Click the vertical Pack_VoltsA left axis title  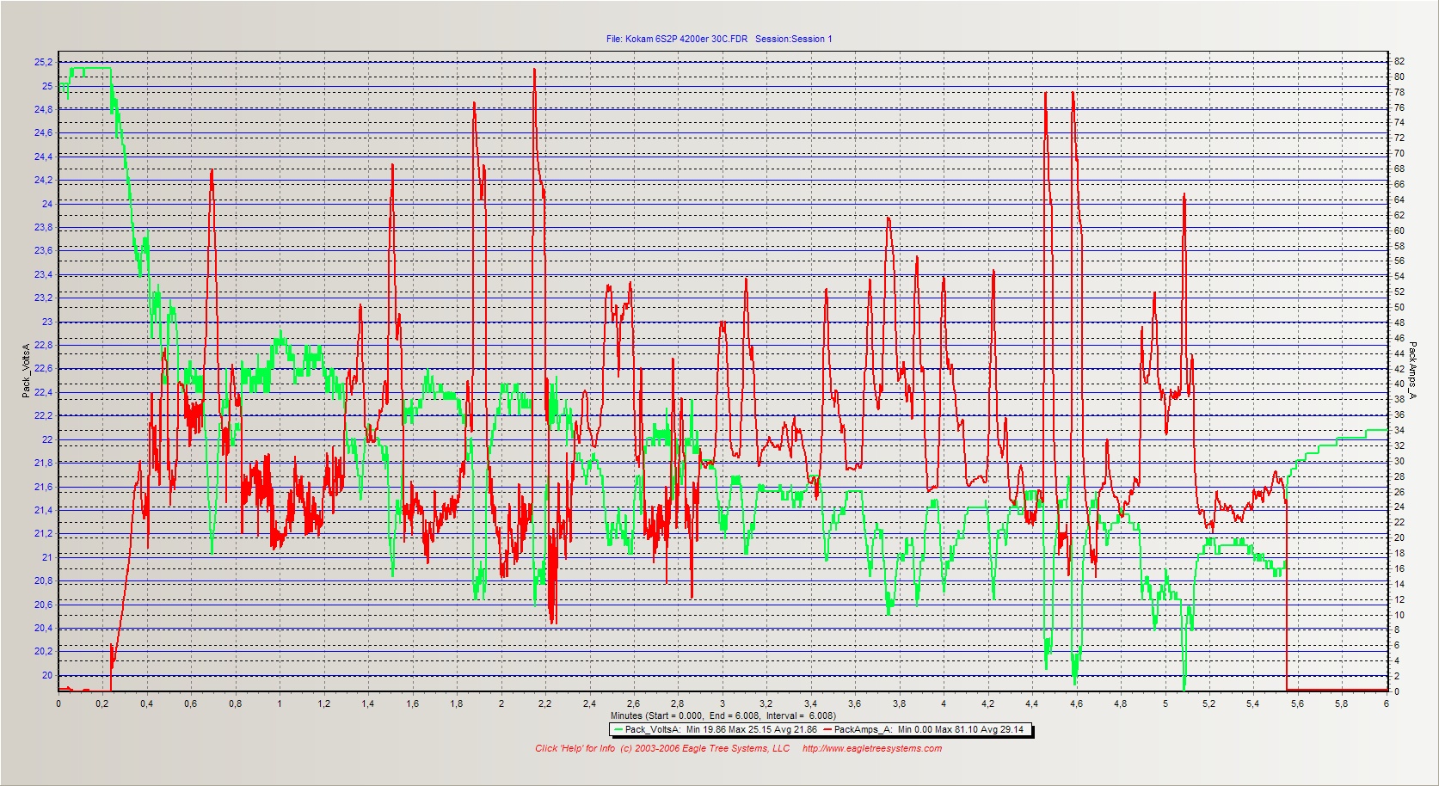pyautogui.click(x=27, y=371)
